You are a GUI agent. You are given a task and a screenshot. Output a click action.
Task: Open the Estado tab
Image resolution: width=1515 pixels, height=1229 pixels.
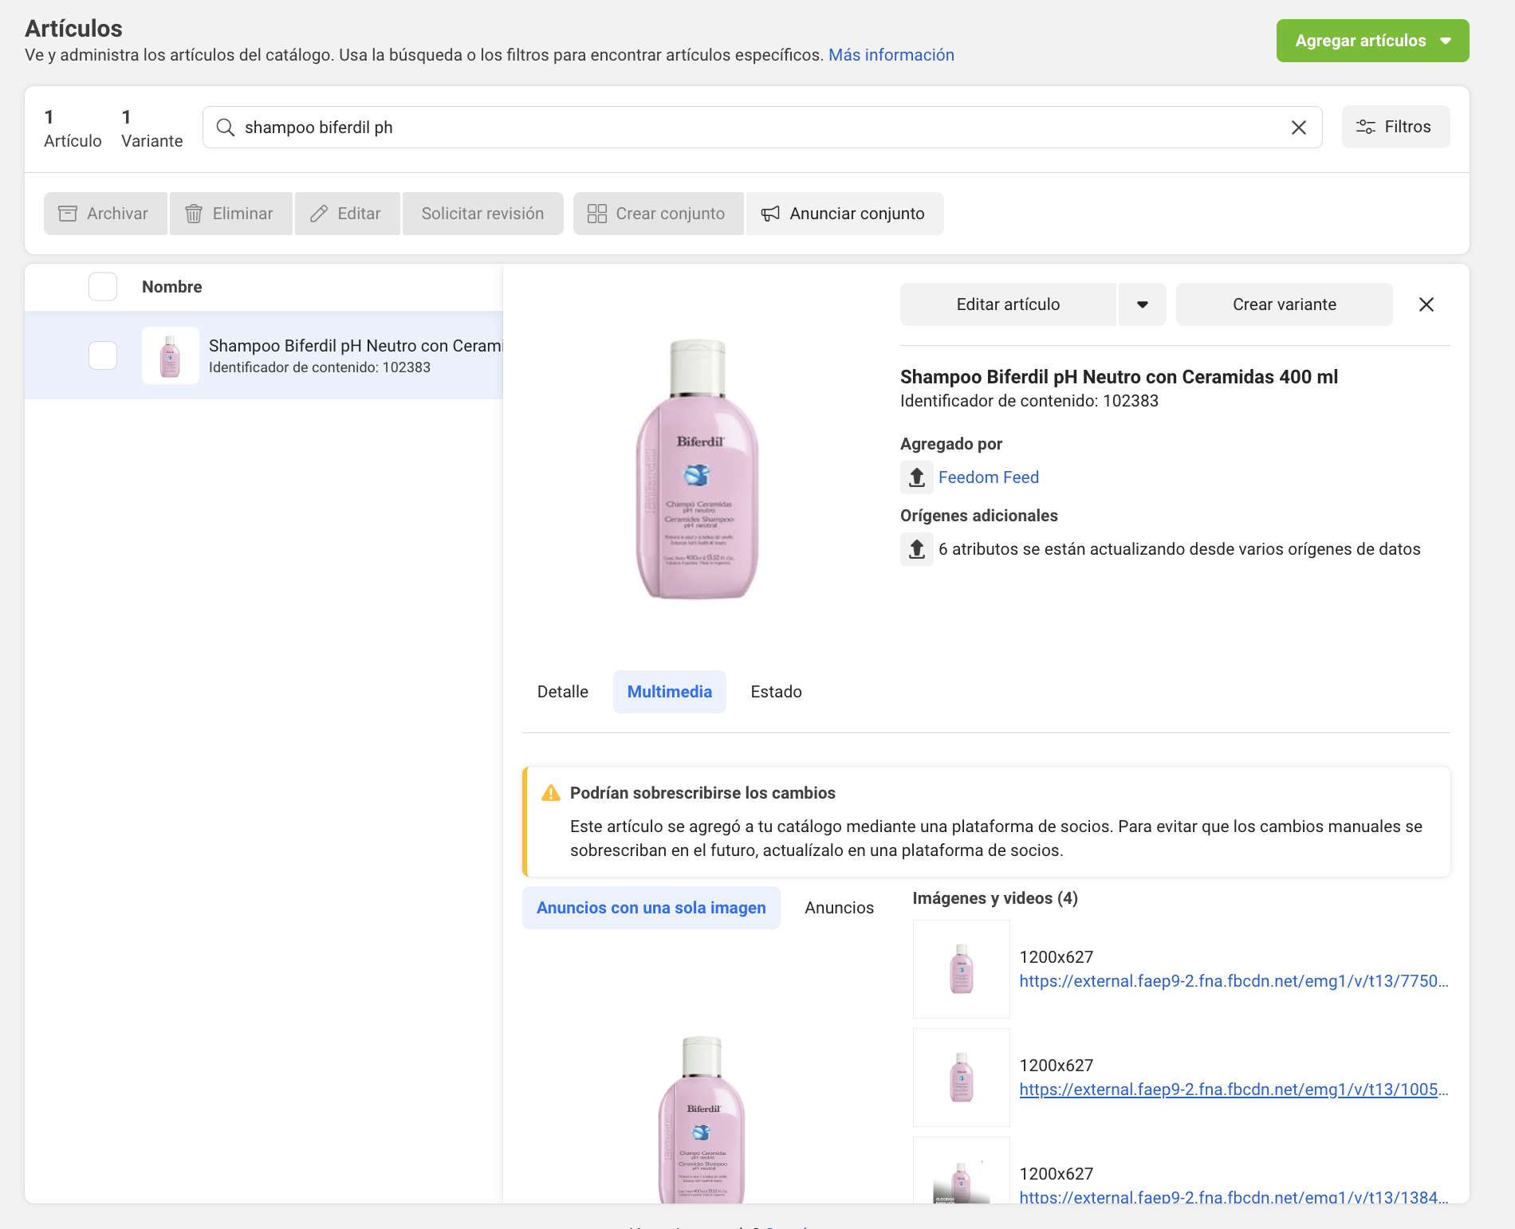776,692
